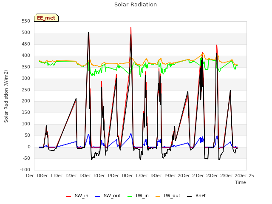272x204 pixels.
Task: Click the Solar Radiation (W/m2) axis label
Action: [x=6, y=96]
